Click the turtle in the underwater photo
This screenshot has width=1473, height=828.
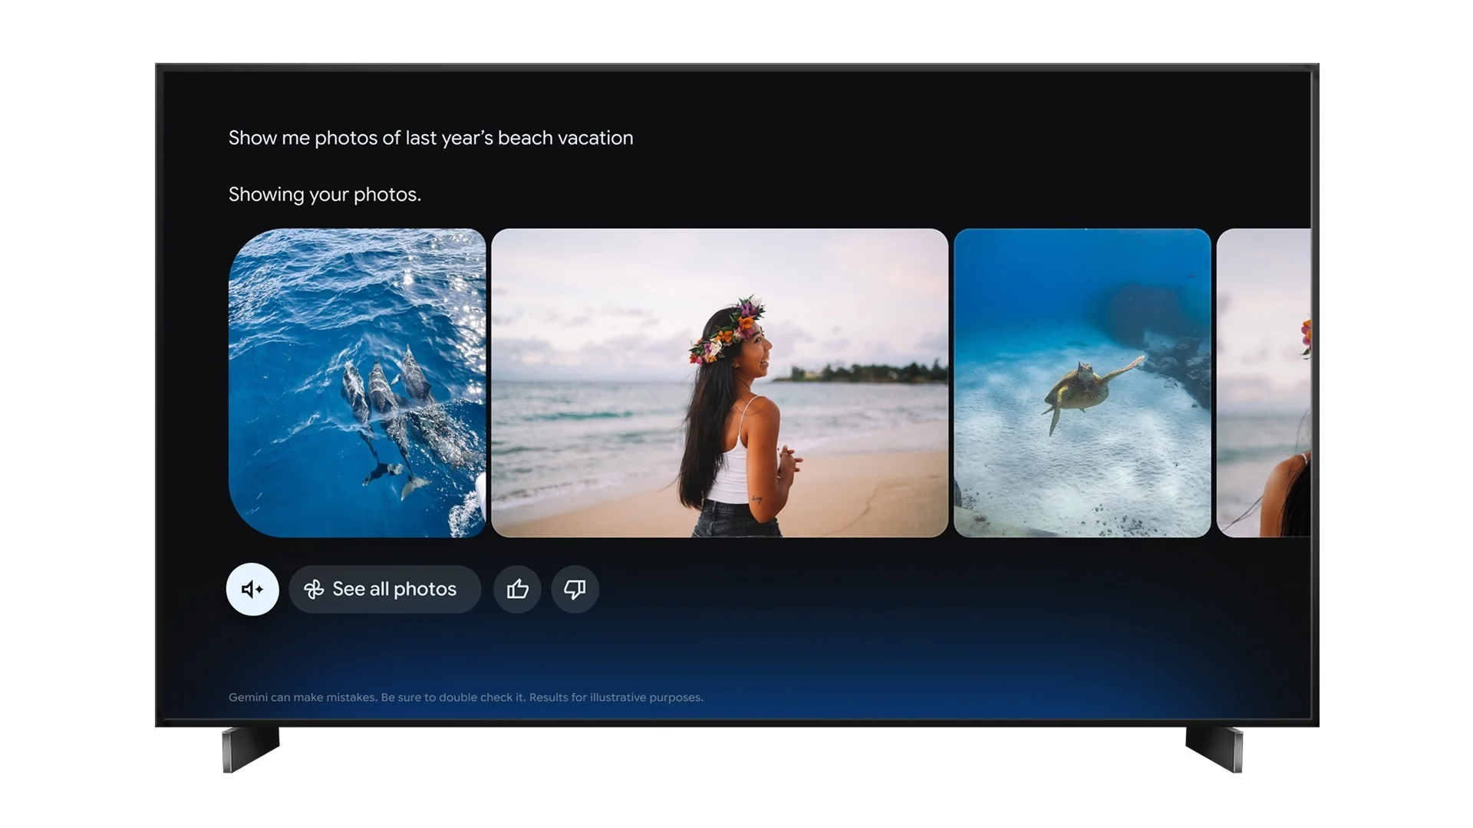1083,391
